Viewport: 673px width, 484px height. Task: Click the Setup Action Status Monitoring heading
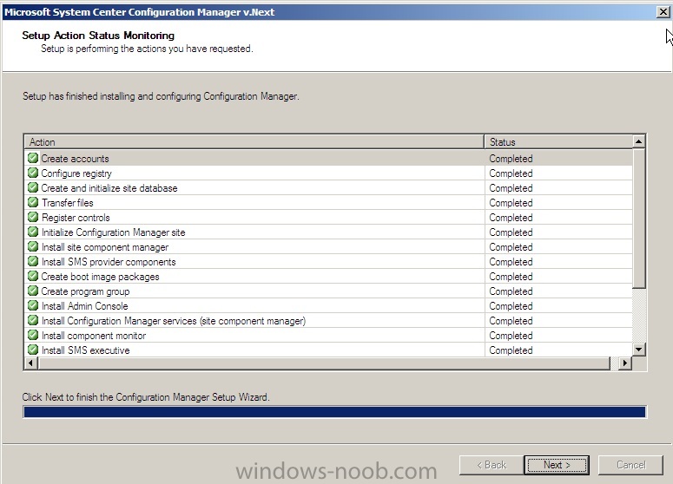point(98,36)
